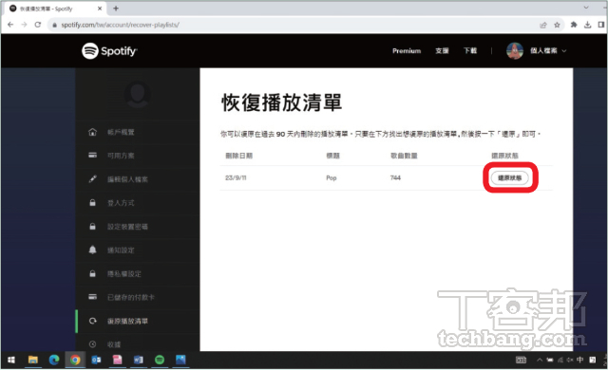Click the browser forward arrow
608x370 pixels.
click(x=24, y=25)
